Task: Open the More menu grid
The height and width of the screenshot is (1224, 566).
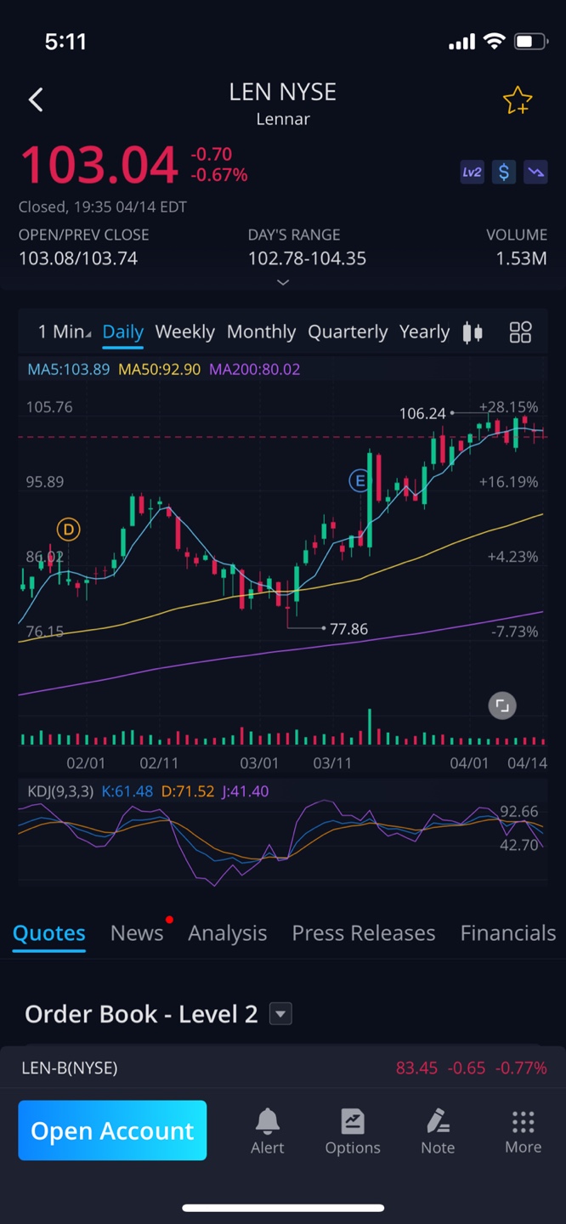Action: (x=523, y=1131)
